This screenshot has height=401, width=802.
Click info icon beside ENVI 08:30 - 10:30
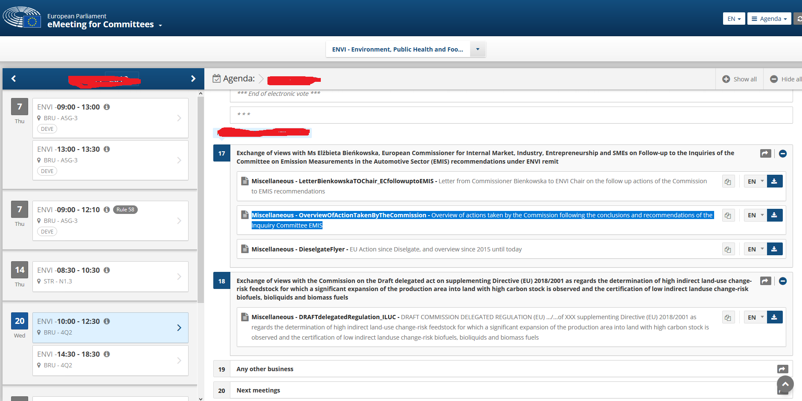tap(107, 270)
